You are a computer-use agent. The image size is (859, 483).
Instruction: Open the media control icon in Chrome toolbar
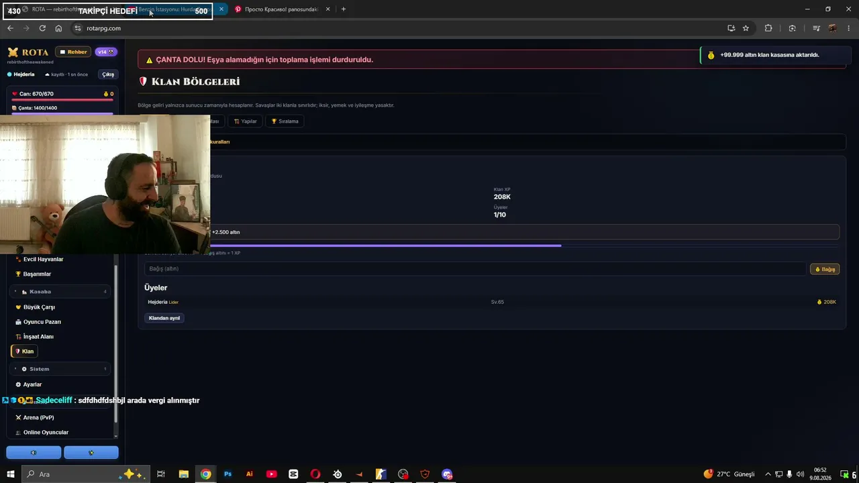[x=816, y=28]
